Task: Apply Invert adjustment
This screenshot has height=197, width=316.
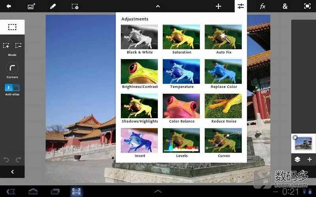Action: (139, 143)
